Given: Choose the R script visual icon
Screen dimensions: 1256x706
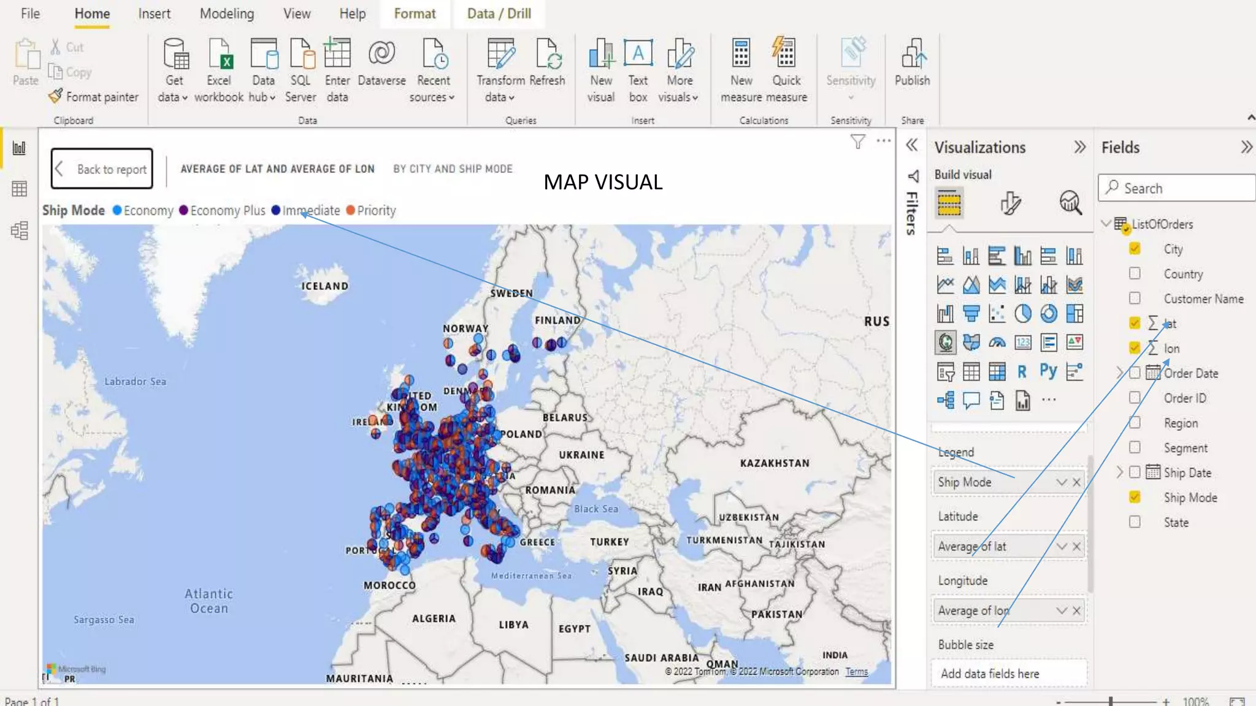Looking at the screenshot, I should click(x=1022, y=371).
